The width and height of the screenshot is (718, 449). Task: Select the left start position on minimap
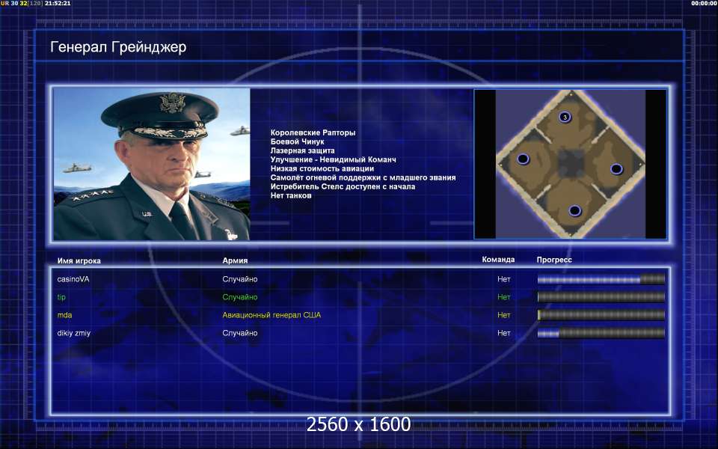pyautogui.click(x=523, y=159)
